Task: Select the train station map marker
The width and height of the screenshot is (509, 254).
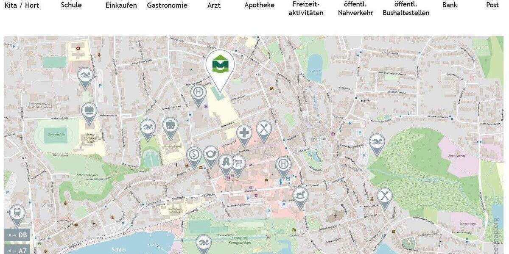Action: pyautogui.click(x=17, y=215)
